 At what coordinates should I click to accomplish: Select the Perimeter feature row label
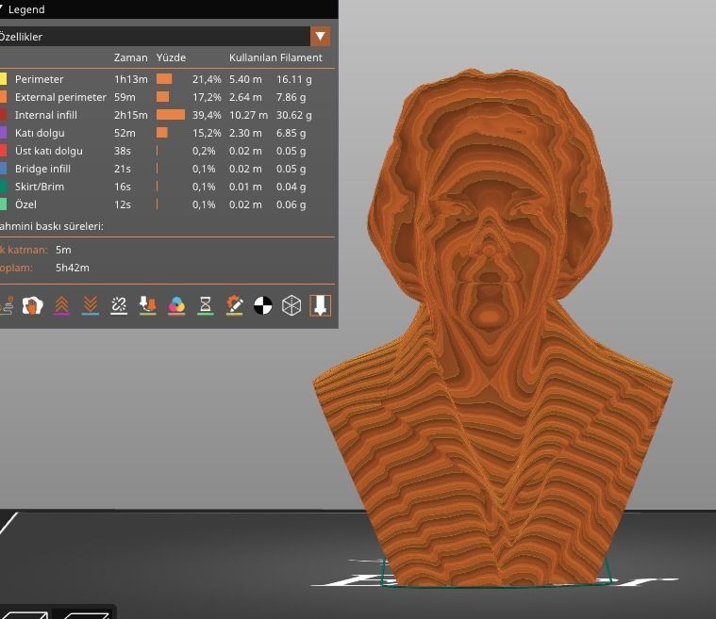click(x=40, y=79)
